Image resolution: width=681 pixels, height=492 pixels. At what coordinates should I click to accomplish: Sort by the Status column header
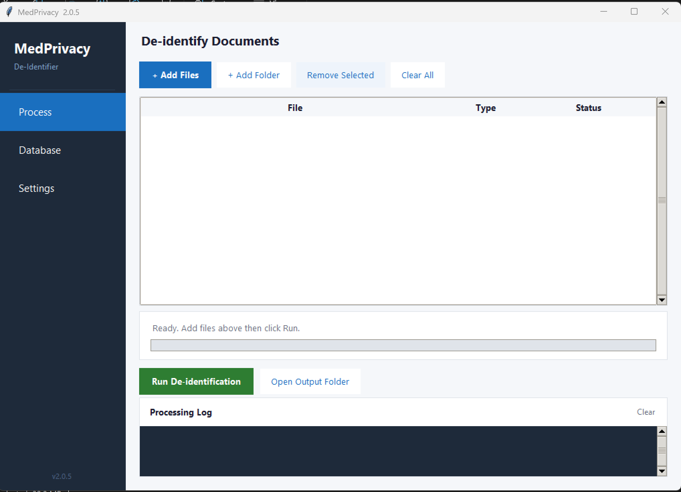[588, 108]
